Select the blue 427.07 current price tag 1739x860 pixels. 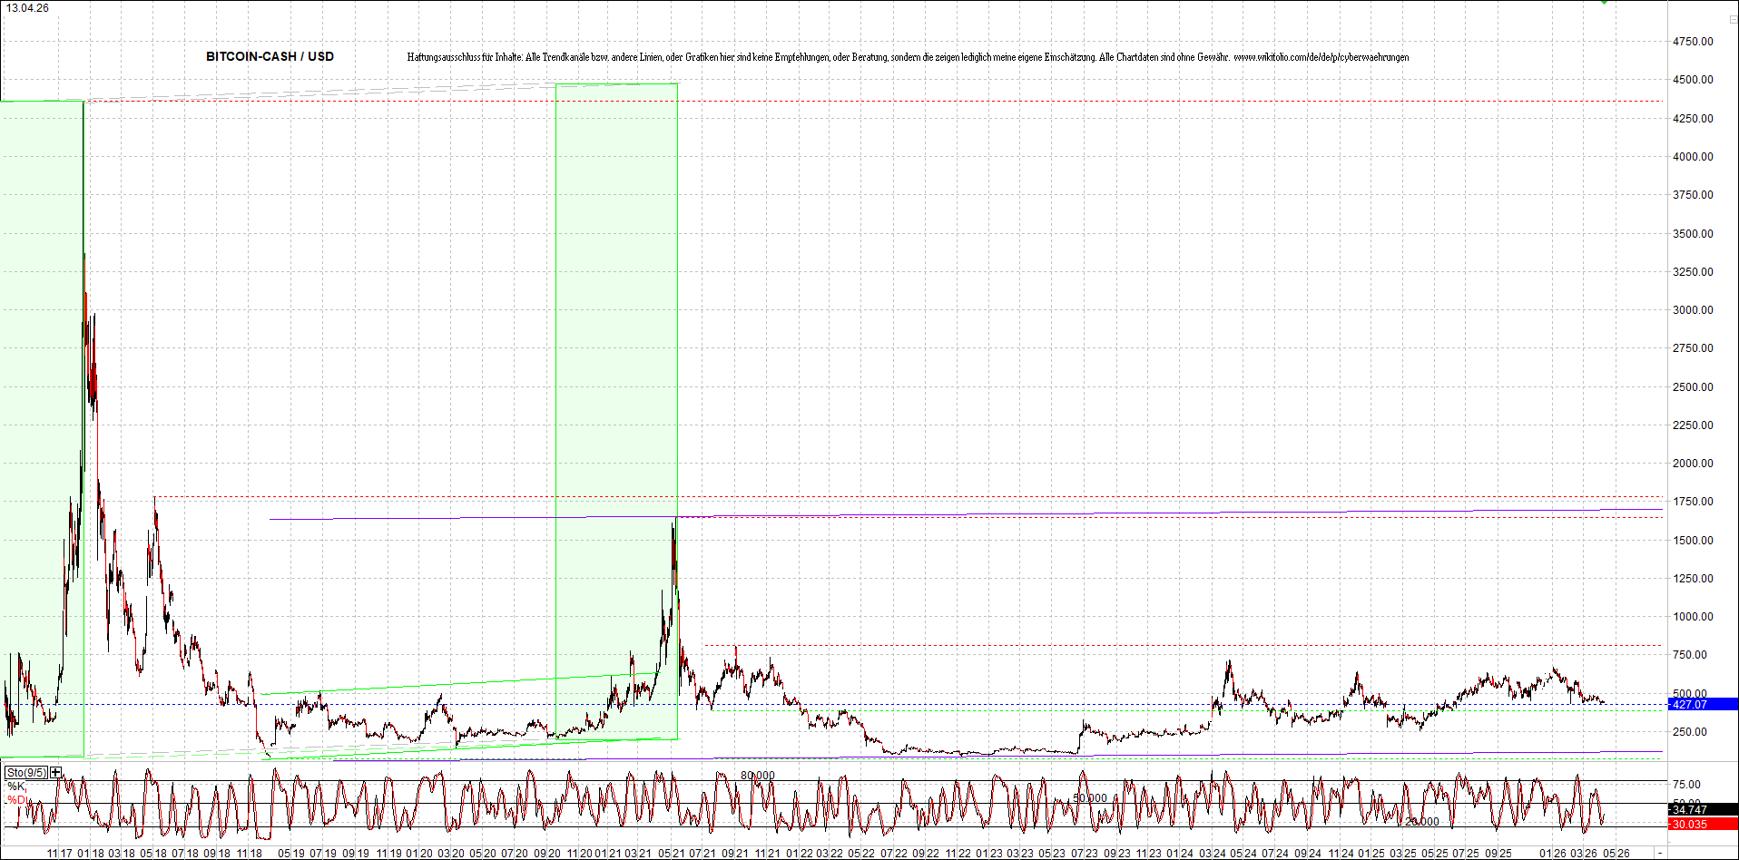pyautogui.click(x=1702, y=704)
